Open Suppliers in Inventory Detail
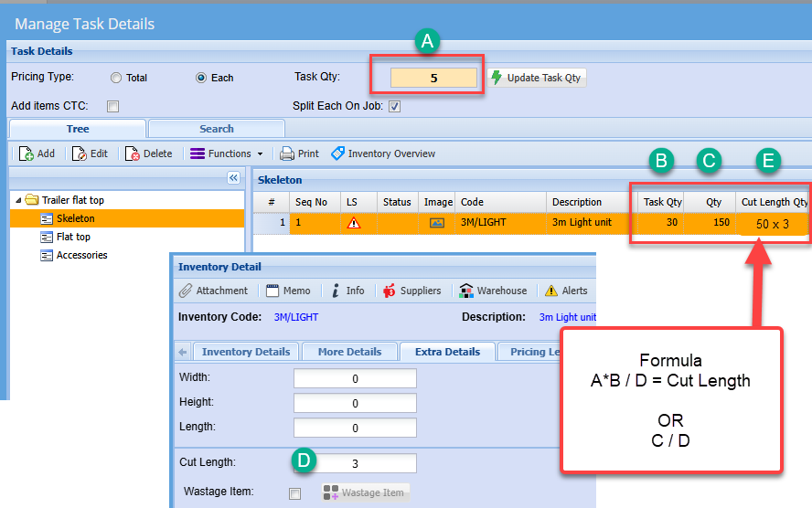The height and width of the screenshot is (508, 812). (412, 291)
